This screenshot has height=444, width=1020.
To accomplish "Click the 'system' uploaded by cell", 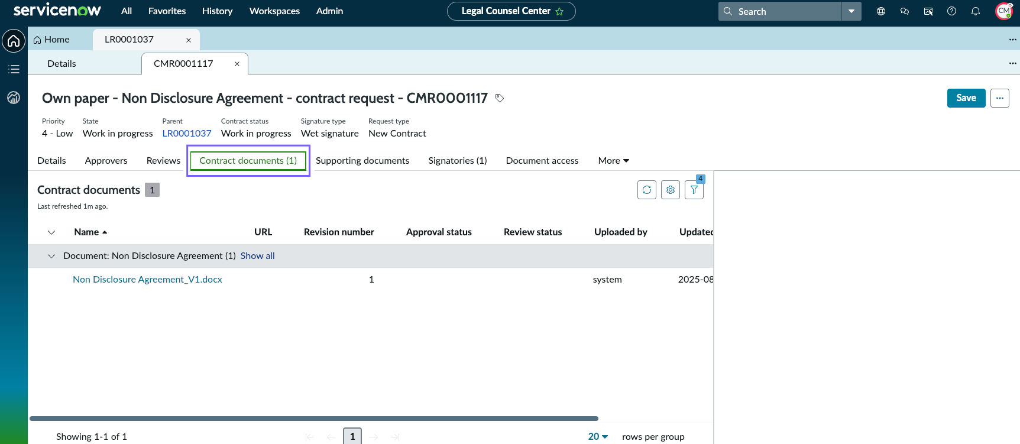I will (x=607, y=280).
